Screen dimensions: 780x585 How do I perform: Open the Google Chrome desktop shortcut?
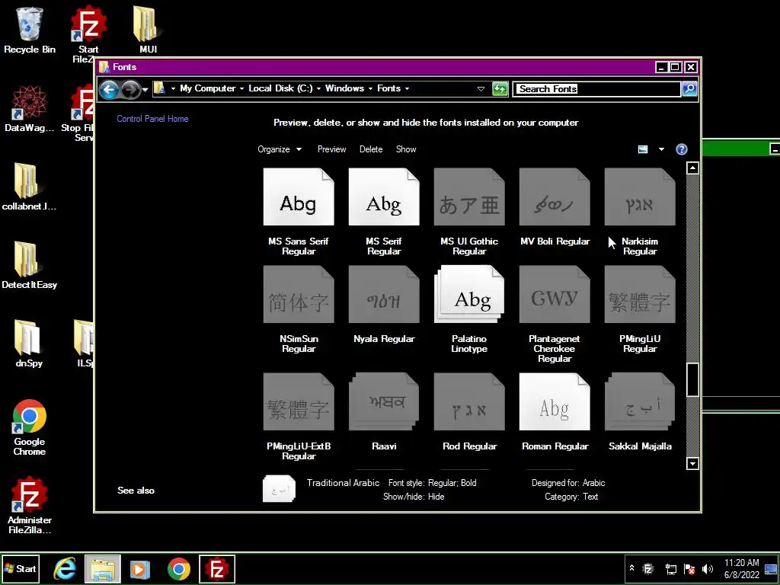pos(30,428)
